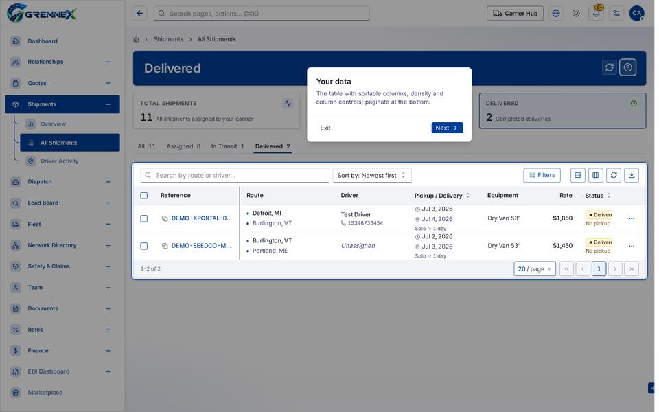Open the 20 / page size dropdown
The image size is (659, 412).
pos(535,269)
